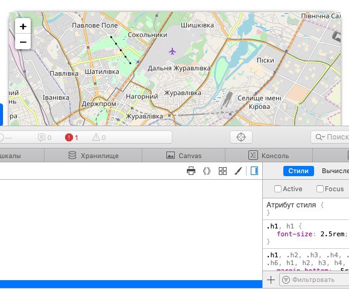Select the Вычисленные sidebar tab
Screen dimensions: 349x306
335,171
